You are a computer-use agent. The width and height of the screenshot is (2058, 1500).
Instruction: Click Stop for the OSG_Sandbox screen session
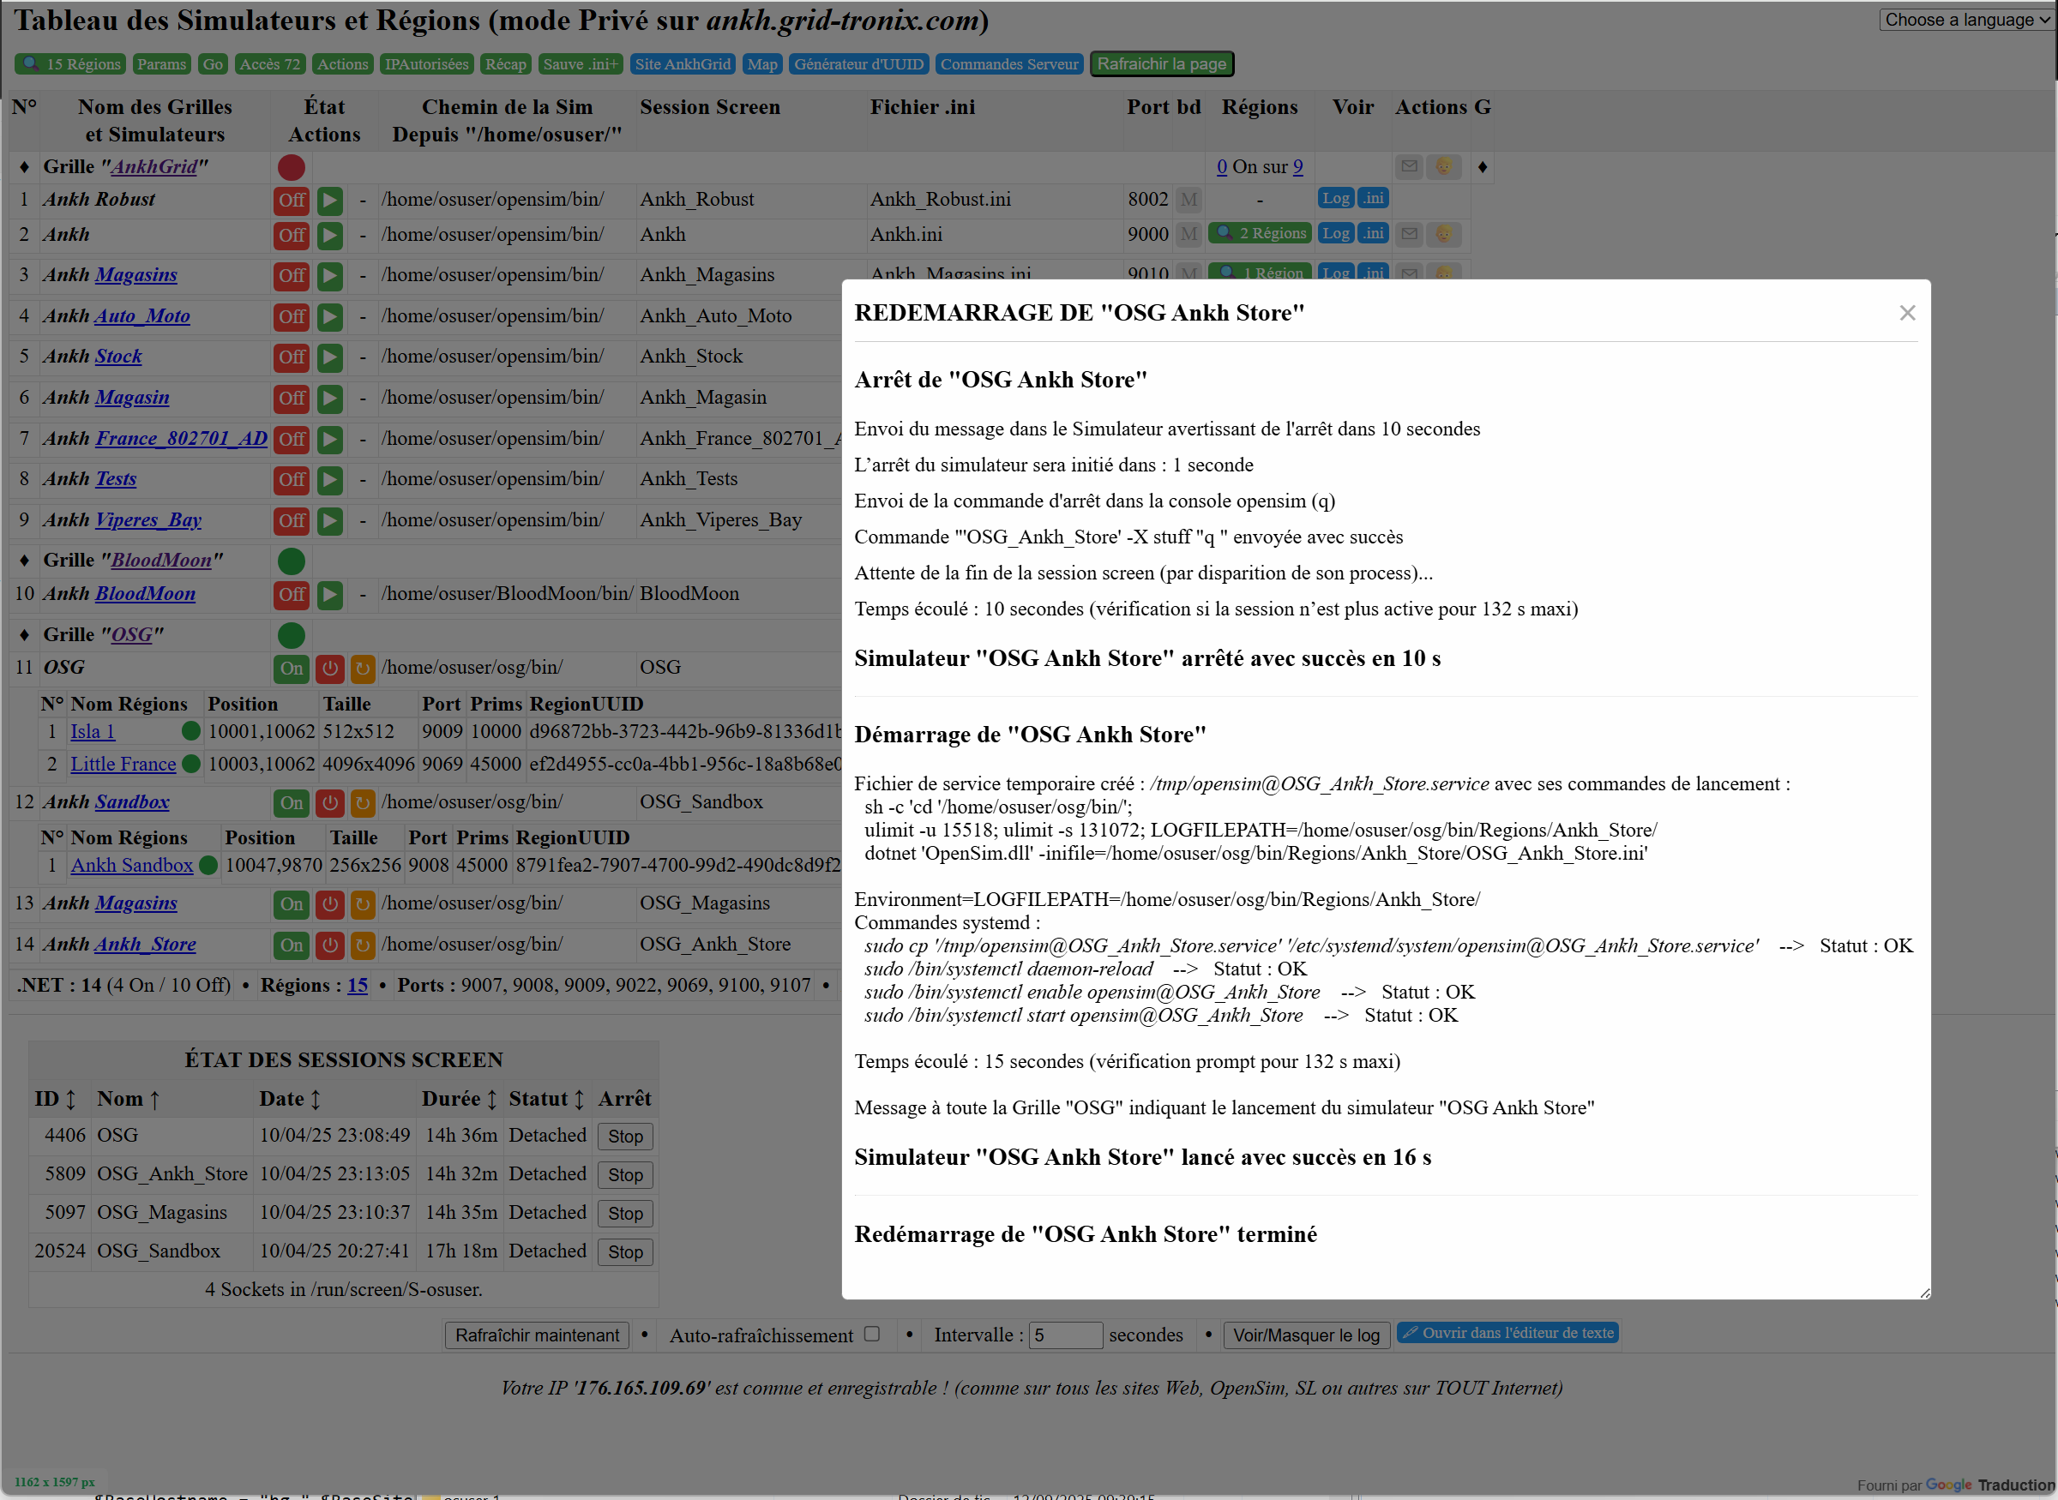[625, 1252]
